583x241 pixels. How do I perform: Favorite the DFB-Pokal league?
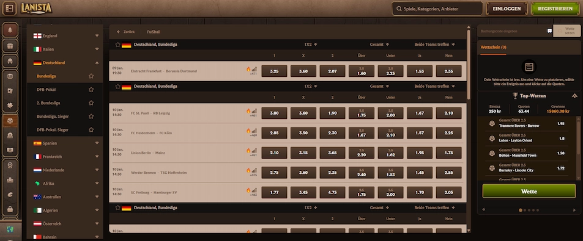point(91,89)
